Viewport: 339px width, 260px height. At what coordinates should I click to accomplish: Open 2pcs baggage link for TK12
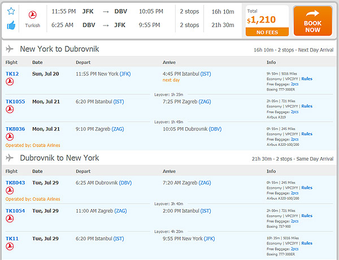pyautogui.click(x=294, y=84)
